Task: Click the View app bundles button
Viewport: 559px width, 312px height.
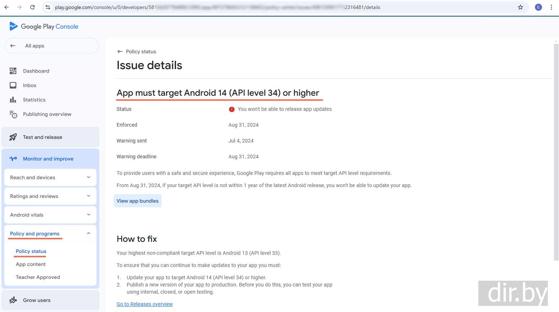Action: tap(138, 201)
